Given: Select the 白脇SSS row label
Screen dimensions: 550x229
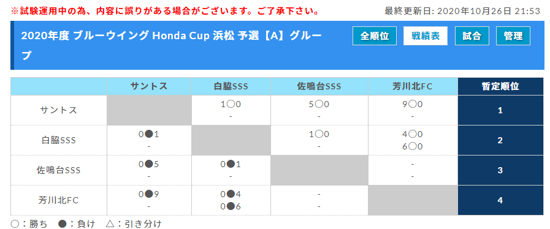Looking at the screenshot, I should coord(59,140).
